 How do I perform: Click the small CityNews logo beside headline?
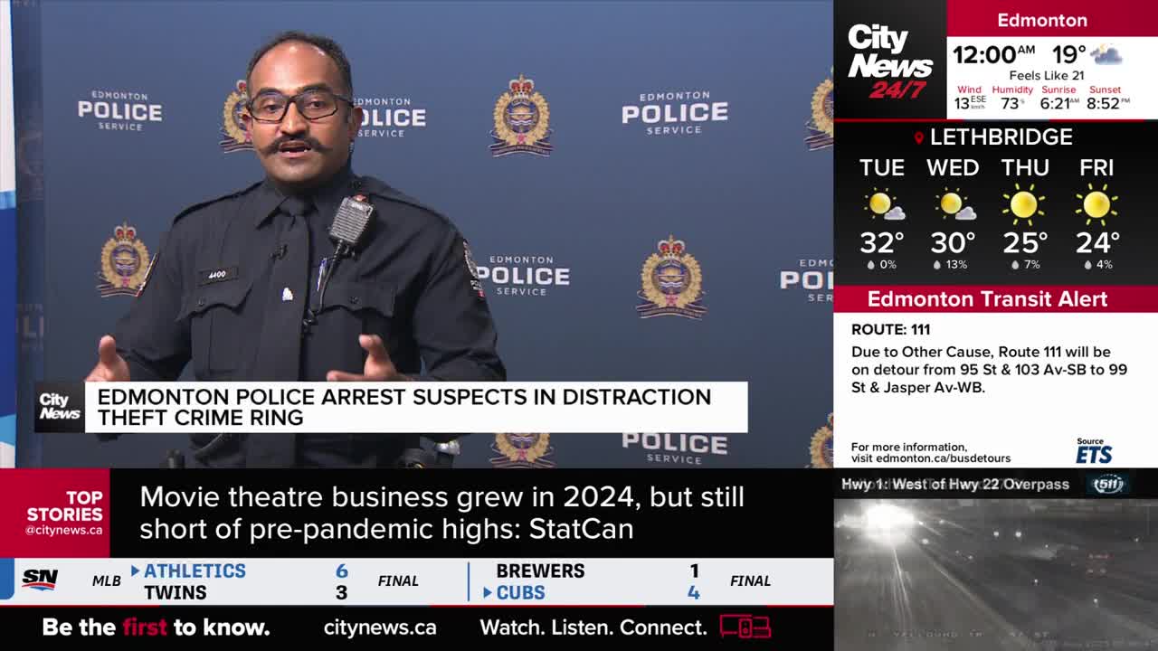60,407
